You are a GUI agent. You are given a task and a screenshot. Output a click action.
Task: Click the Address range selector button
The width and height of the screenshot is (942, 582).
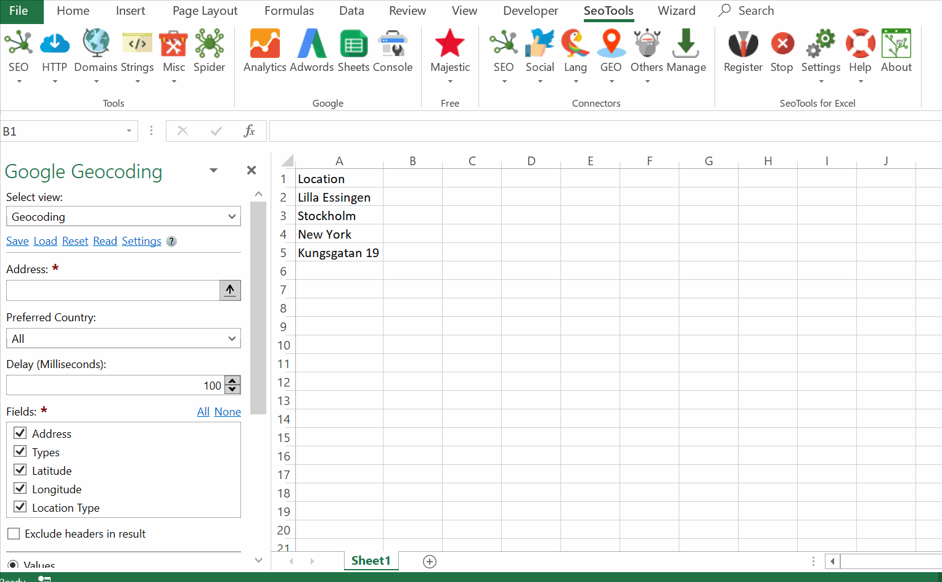point(230,290)
